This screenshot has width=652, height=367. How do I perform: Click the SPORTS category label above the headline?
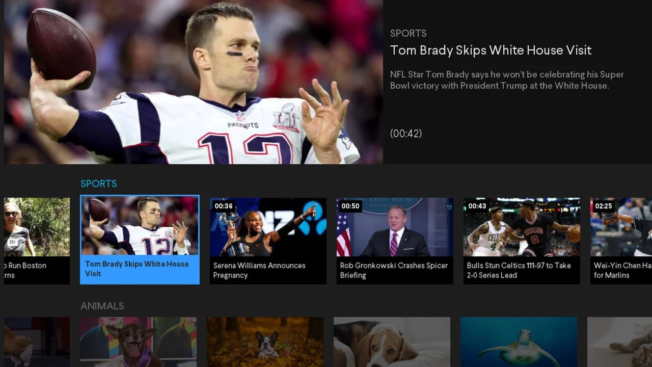click(x=409, y=33)
